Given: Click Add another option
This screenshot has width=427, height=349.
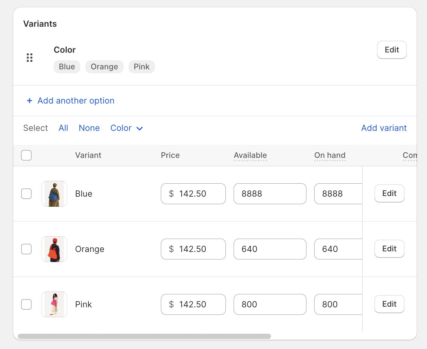Looking at the screenshot, I should (x=76, y=101).
